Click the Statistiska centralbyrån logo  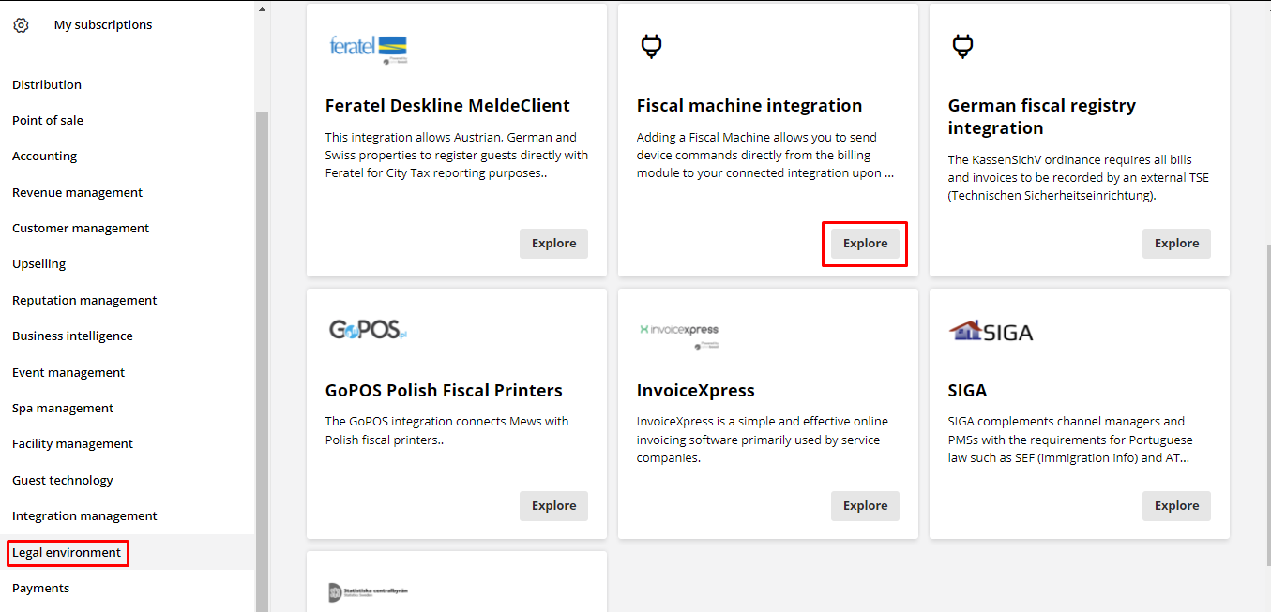click(x=368, y=592)
